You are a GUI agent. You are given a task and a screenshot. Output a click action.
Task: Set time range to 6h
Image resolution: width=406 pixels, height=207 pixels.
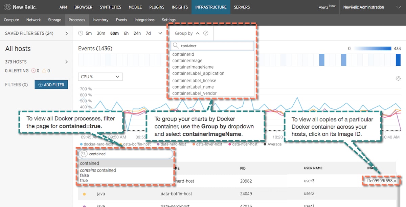[x=126, y=33]
